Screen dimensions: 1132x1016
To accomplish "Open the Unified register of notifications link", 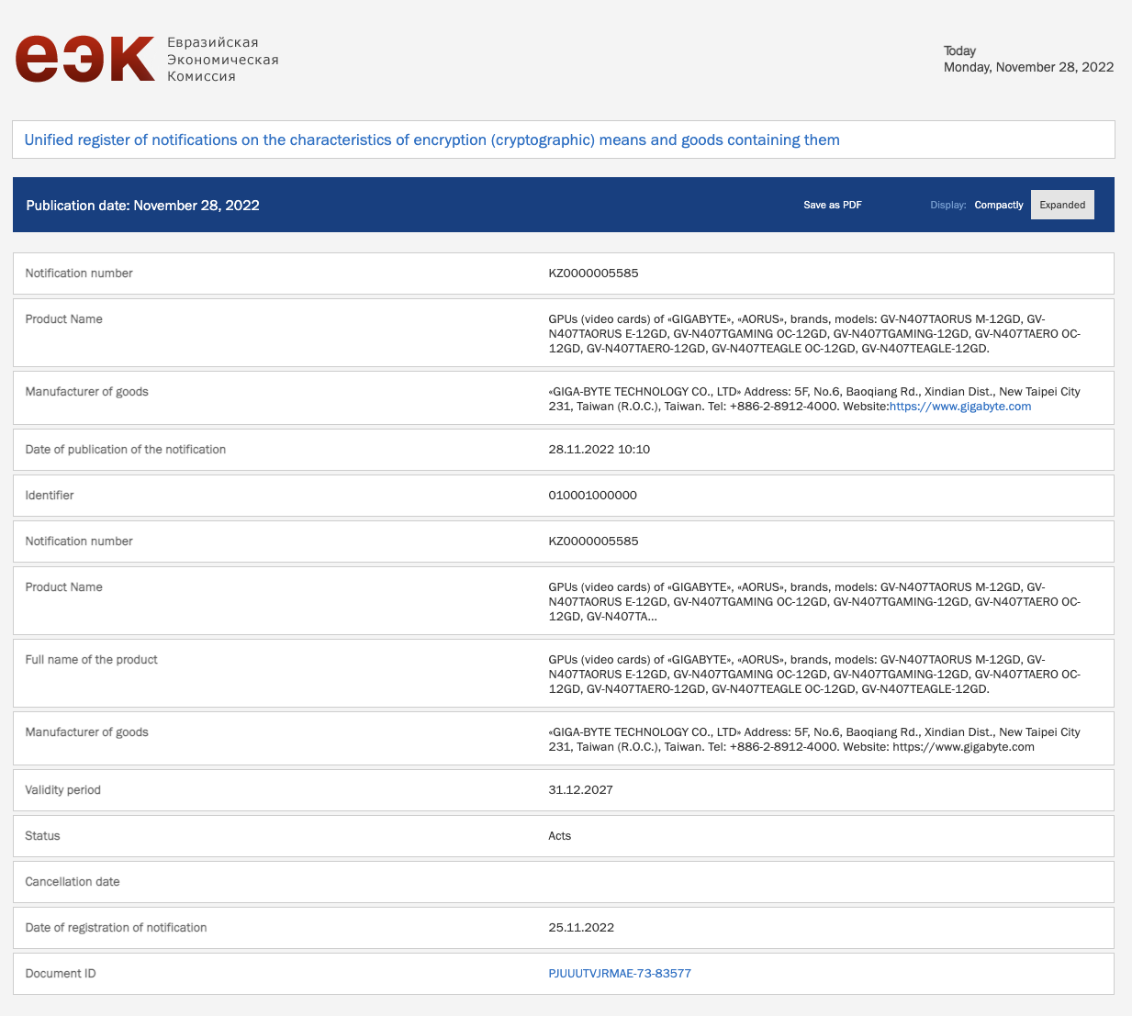I will [432, 140].
